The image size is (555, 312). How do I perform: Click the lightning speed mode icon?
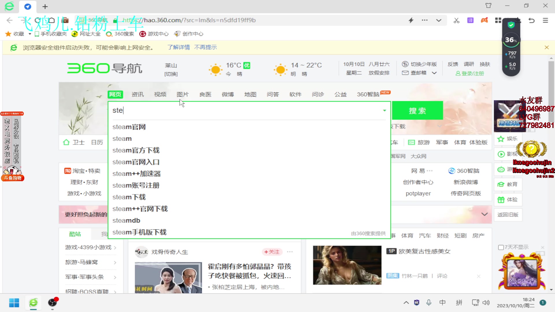(411, 20)
